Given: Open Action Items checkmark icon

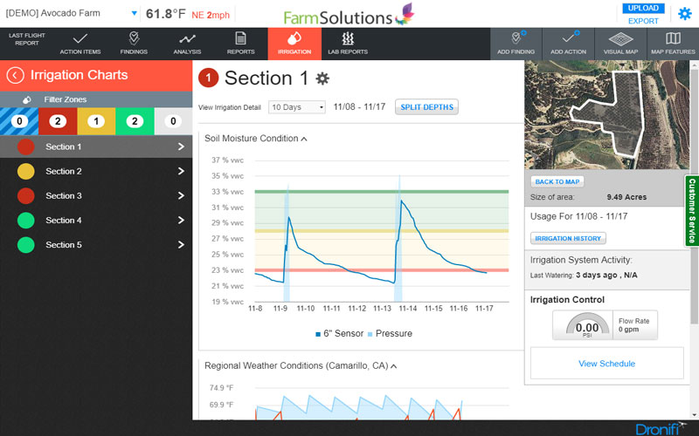Looking at the screenshot, I should click(80, 39).
